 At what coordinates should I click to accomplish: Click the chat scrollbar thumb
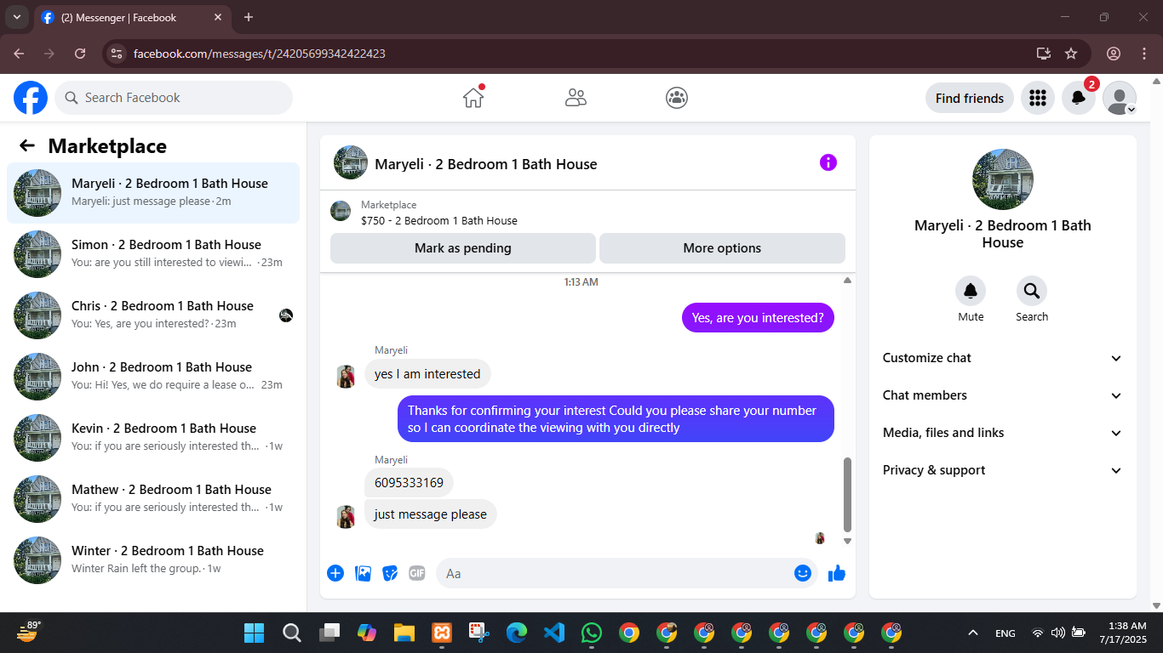point(847,494)
